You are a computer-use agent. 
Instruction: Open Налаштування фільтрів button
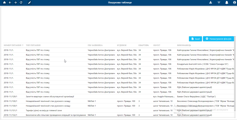coord(218,39)
